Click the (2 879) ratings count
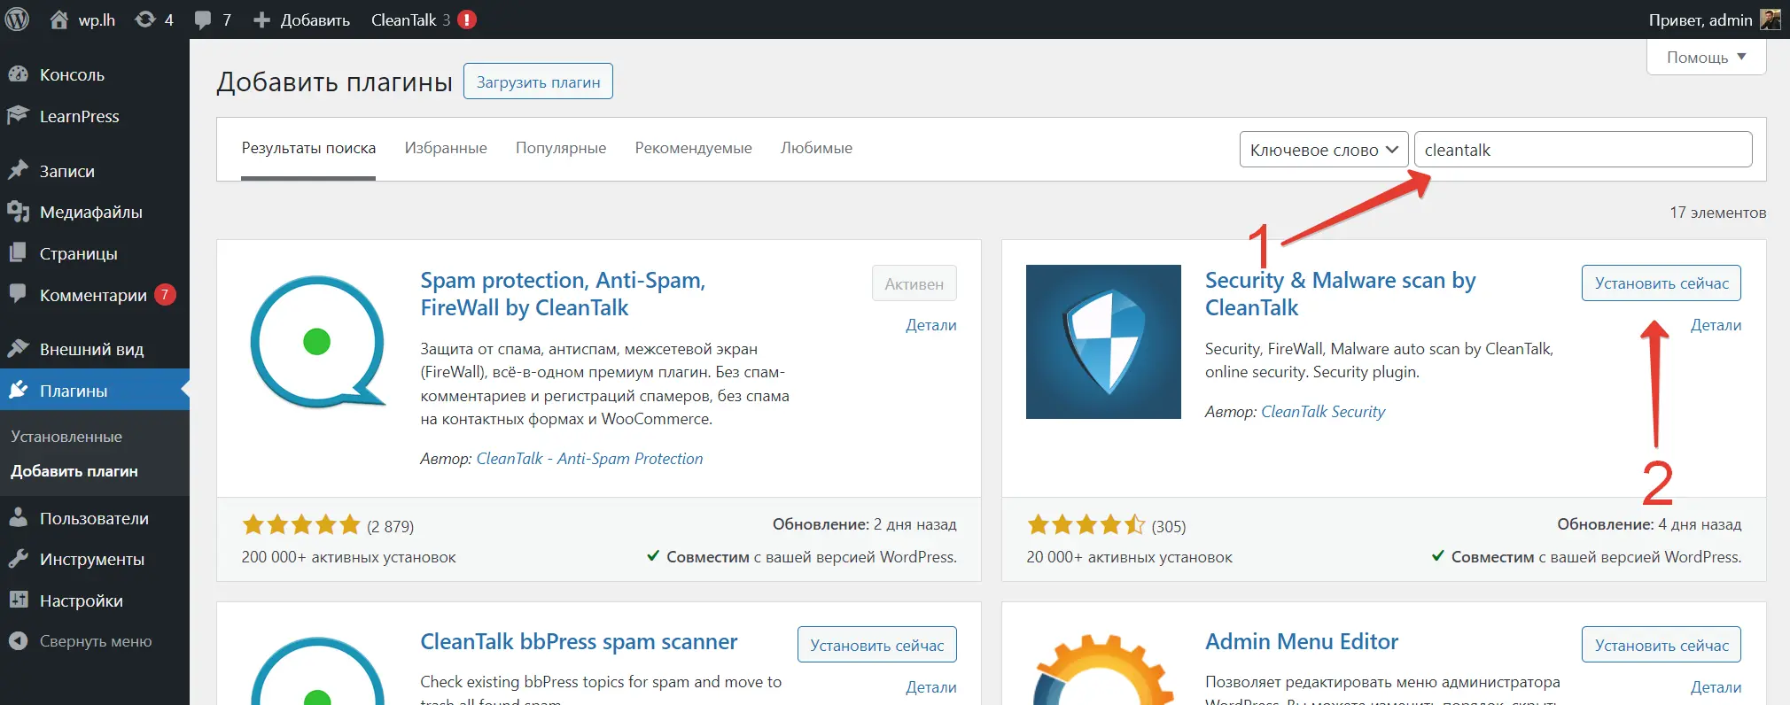The image size is (1790, 705). [x=390, y=526]
